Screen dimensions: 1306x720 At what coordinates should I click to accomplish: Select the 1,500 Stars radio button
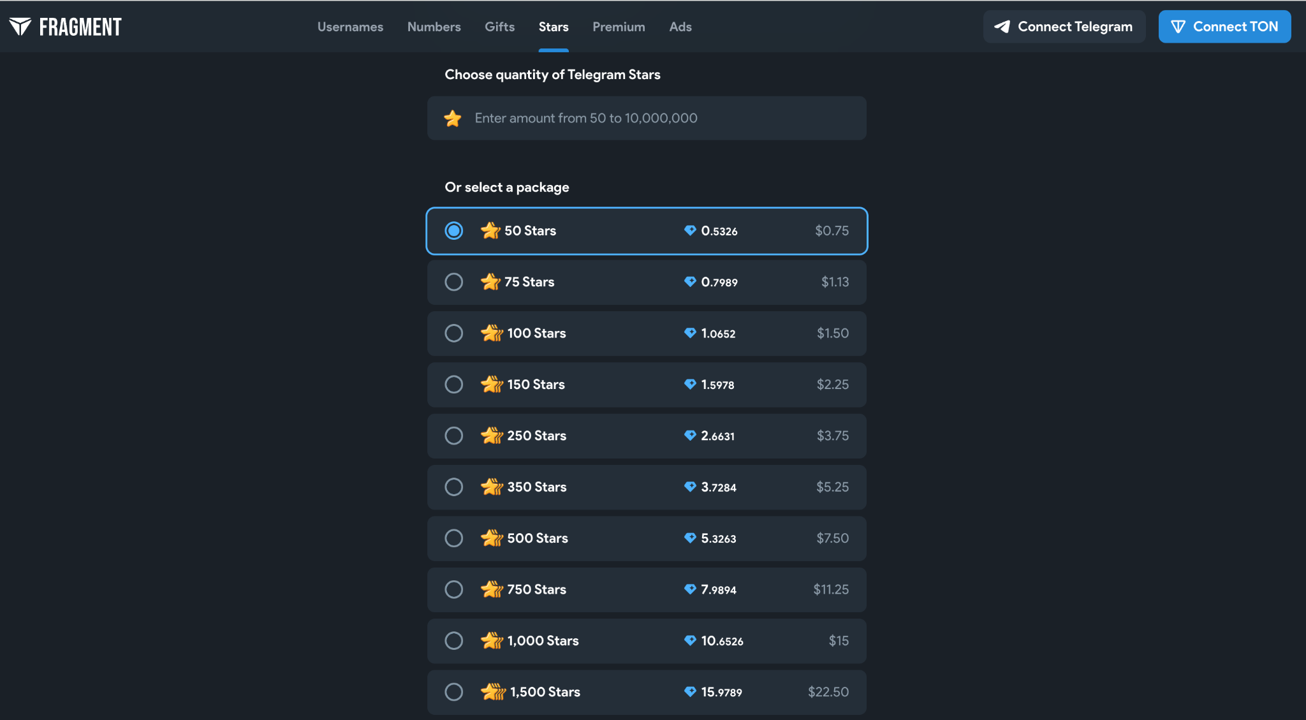coord(453,691)
